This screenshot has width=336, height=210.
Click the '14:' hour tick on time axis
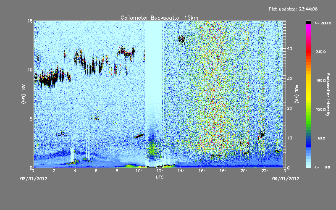181,171
